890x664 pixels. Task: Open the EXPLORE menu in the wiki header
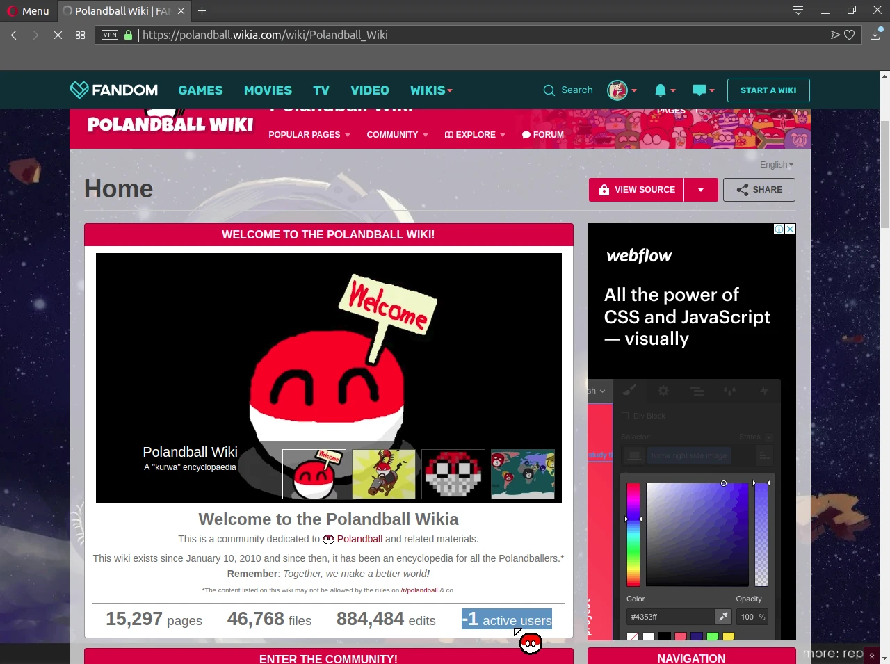coord(474,134)
